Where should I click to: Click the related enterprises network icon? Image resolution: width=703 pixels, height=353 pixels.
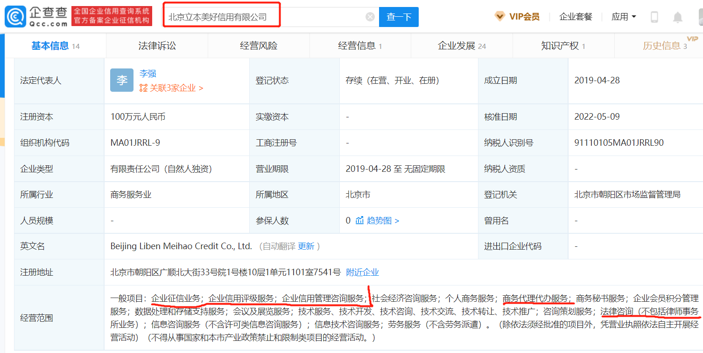(x=143, y=88)
